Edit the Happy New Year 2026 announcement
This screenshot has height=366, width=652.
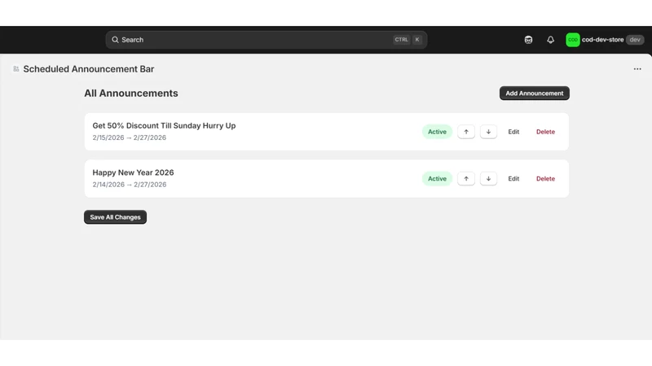click(x=513, y=178)
